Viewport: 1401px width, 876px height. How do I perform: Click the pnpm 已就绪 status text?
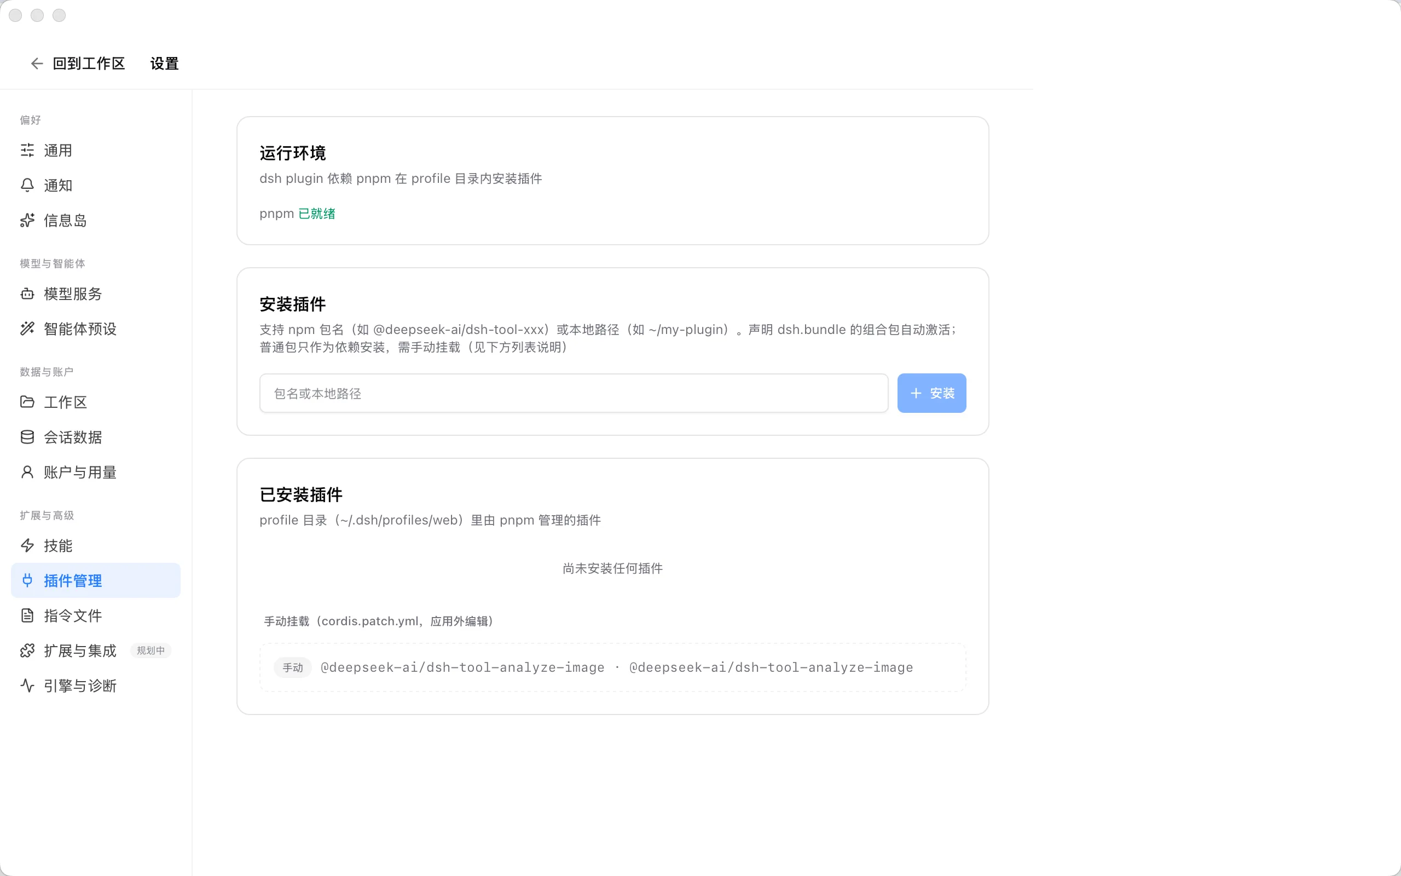298,214
